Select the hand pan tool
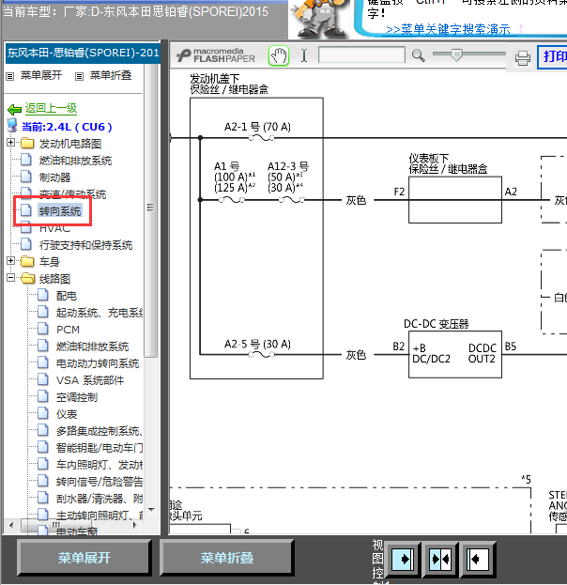This screenshot has width=567, height=585. click(279, 56)
